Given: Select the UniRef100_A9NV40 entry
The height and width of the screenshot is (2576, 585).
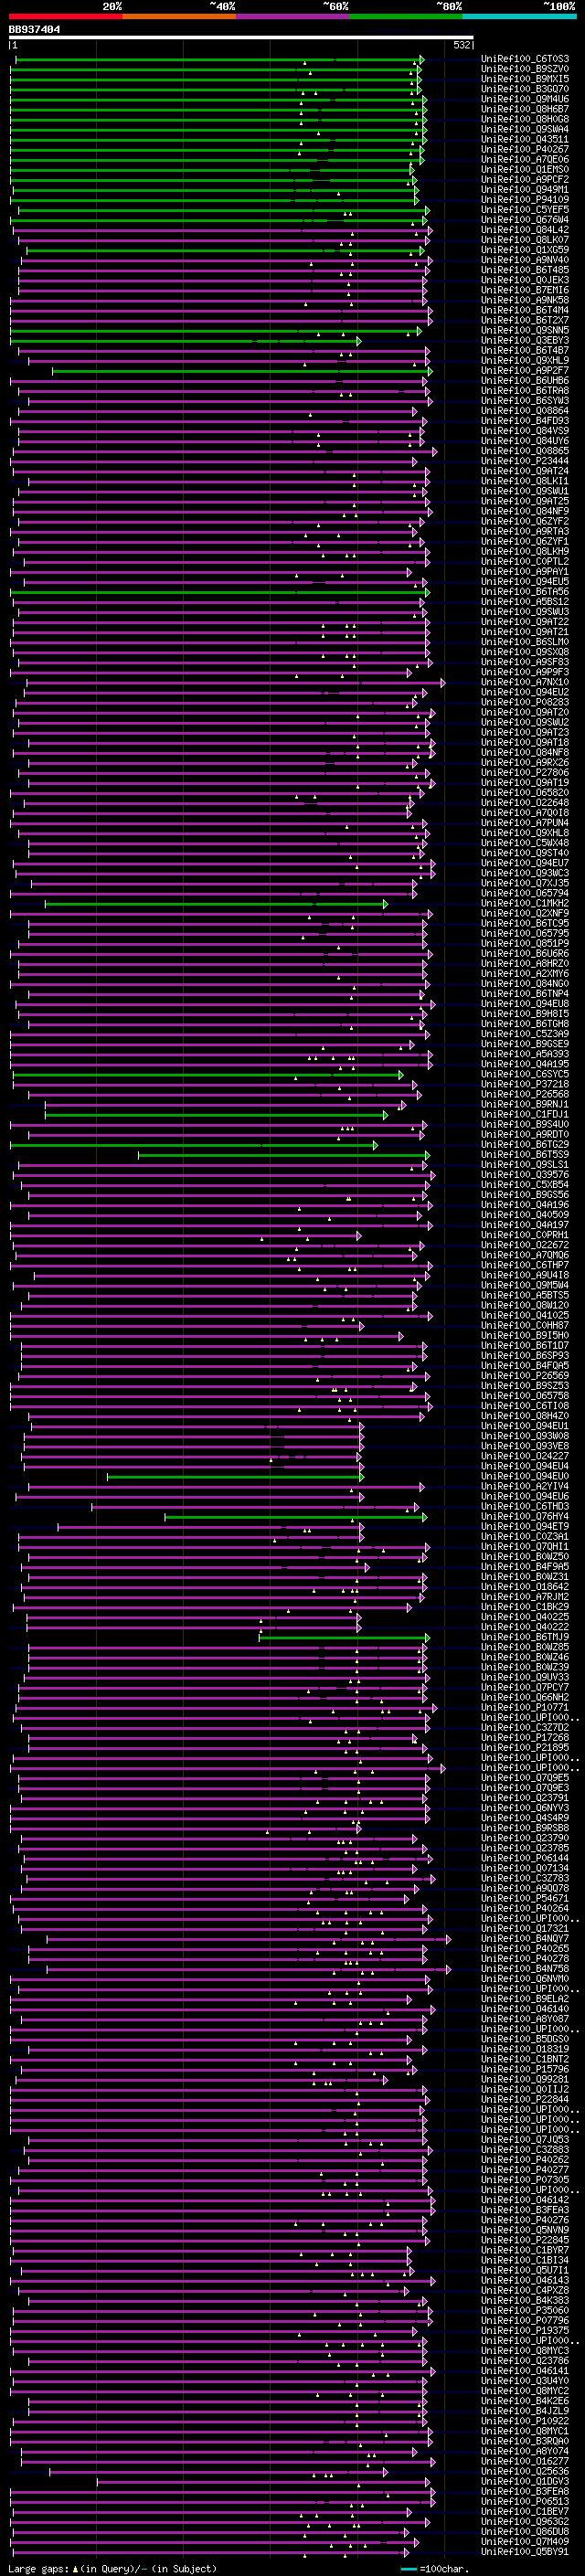Looking at the screenshot, I should (x=525, y=260).
